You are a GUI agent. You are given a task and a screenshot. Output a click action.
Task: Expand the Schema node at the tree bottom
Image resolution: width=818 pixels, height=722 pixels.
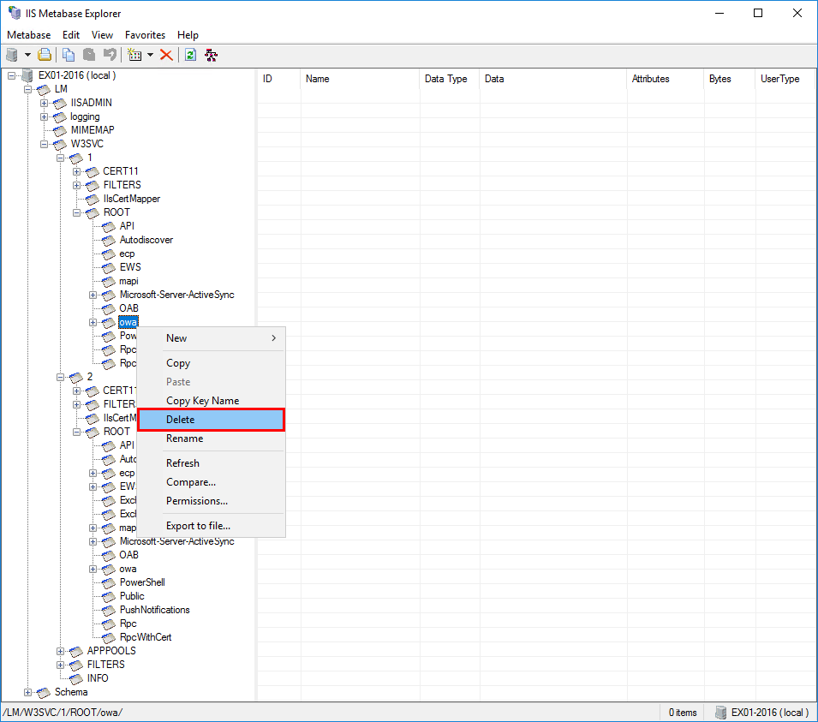[29, 691]
